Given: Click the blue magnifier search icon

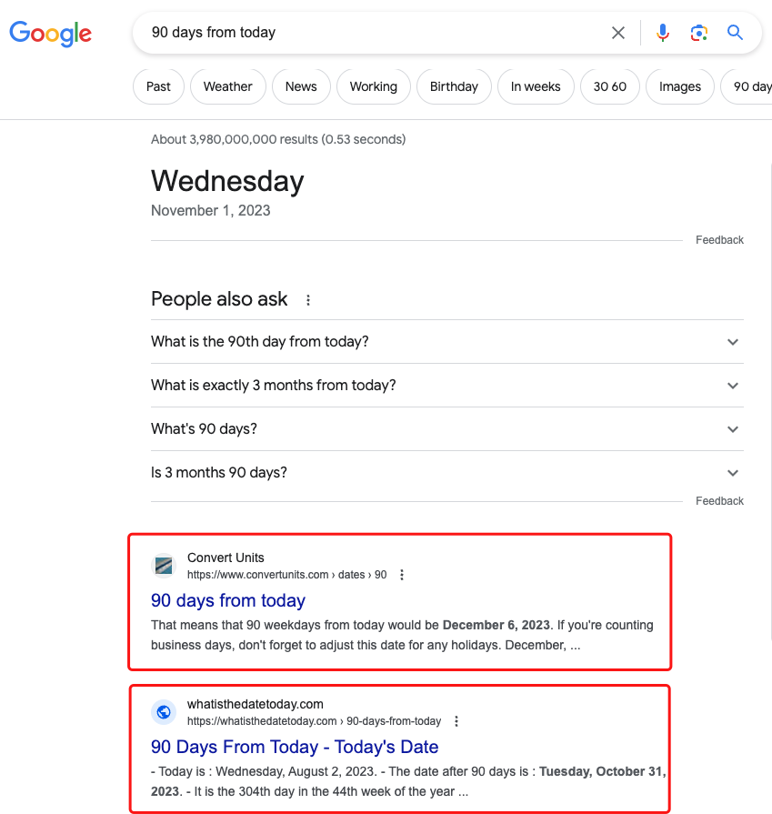Looking at the screenshot, I should tap(735, 33).
